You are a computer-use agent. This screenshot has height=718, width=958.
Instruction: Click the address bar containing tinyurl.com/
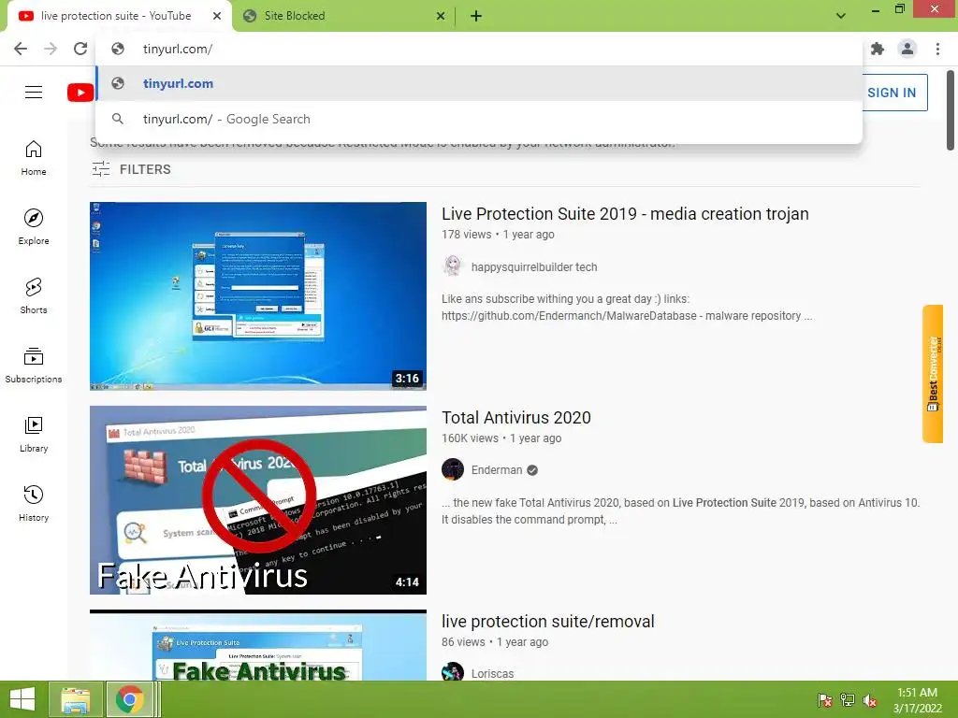pyautogui.click(x=479, y=49)
